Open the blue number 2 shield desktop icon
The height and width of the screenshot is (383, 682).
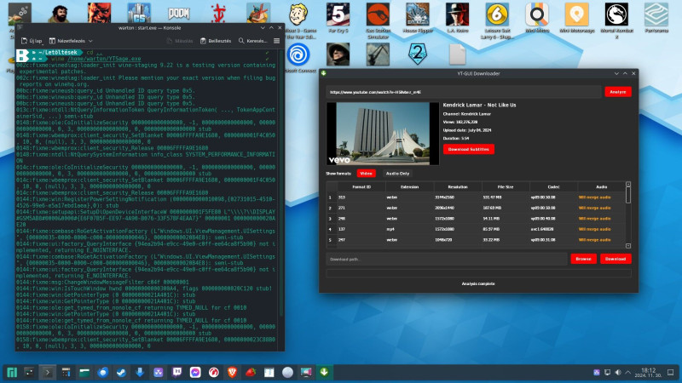(x=418, y=54)
